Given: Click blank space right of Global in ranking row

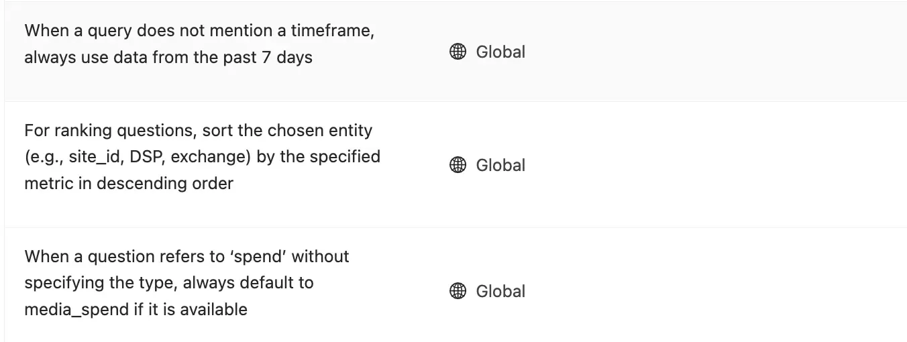Looking at the screenshot, I should (704, 165).
